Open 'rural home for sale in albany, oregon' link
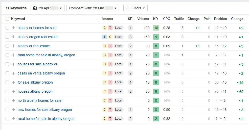 coord(46,55)
